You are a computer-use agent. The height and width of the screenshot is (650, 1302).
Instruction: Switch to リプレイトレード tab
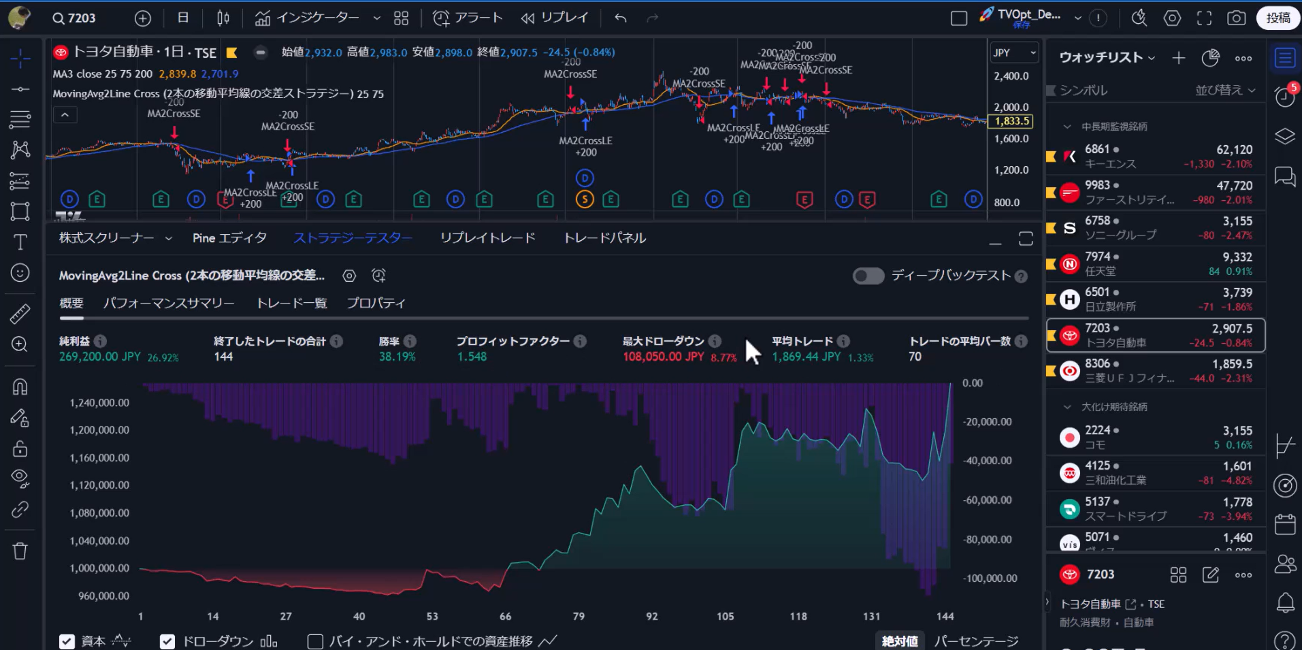pos(487,238)
